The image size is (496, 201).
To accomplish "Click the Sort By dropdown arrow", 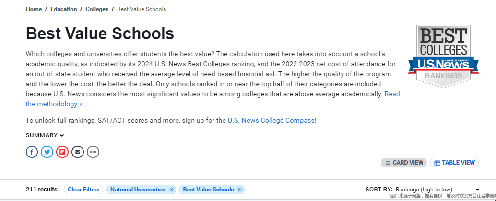I will point(477,190).
